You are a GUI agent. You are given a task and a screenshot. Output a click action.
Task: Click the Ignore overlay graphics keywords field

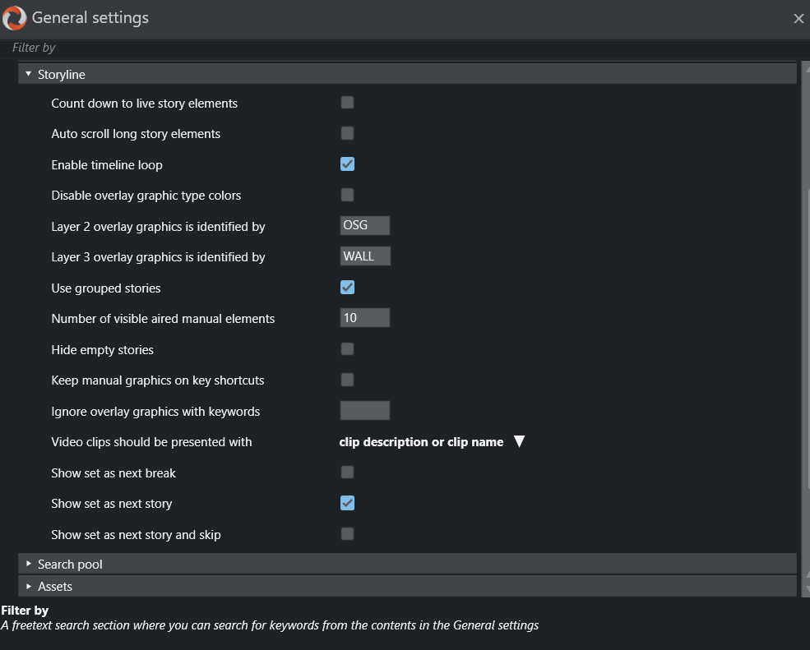pyautogui.click(x=364, y=411)
